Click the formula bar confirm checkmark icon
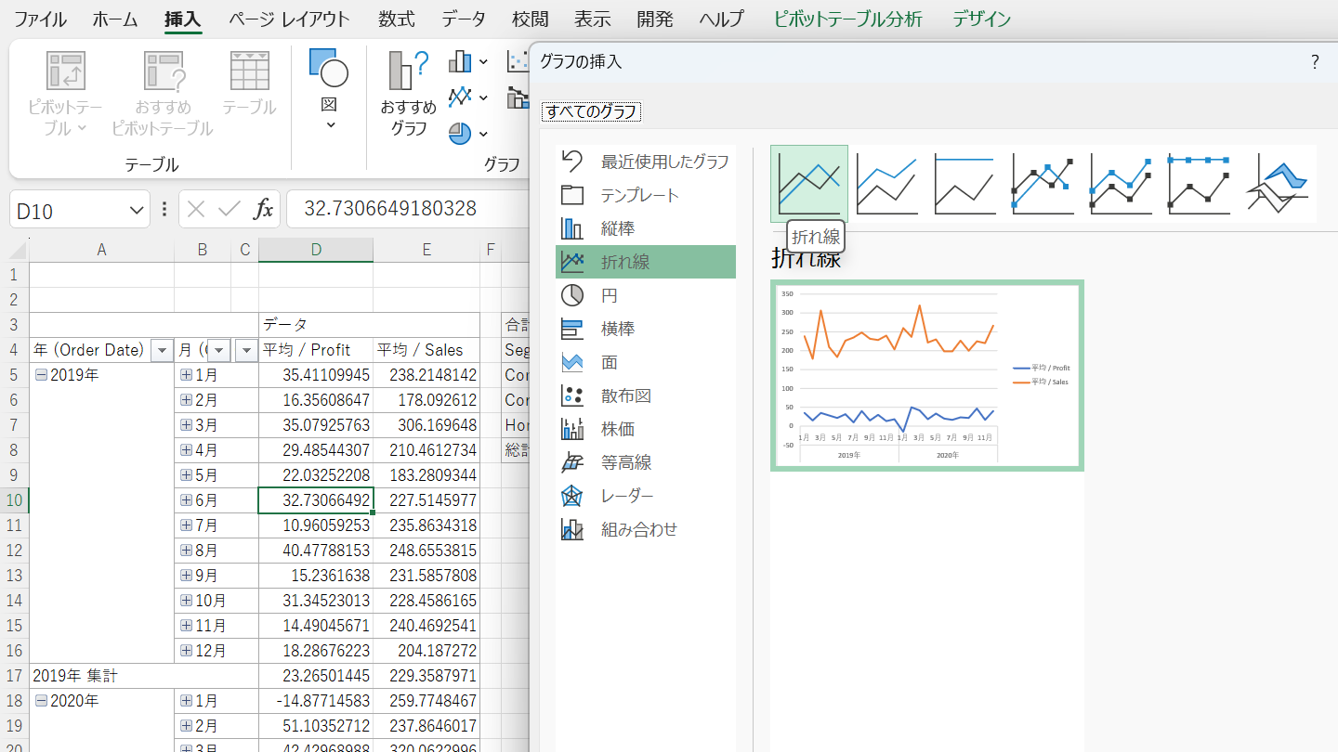The image size is (1338, 752). click(x=230, y=209)
